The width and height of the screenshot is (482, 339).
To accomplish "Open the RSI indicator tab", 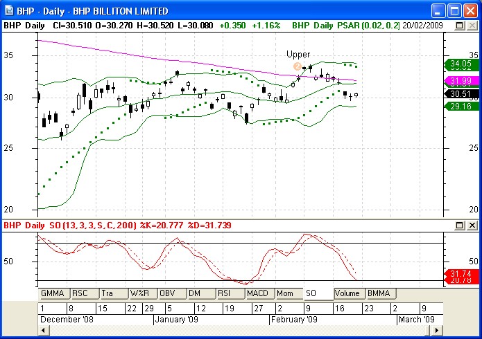I will pos(230,293).
